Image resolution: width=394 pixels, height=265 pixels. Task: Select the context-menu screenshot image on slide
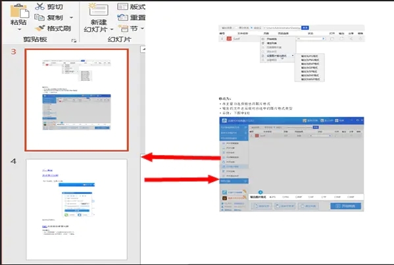pos(291,53)
